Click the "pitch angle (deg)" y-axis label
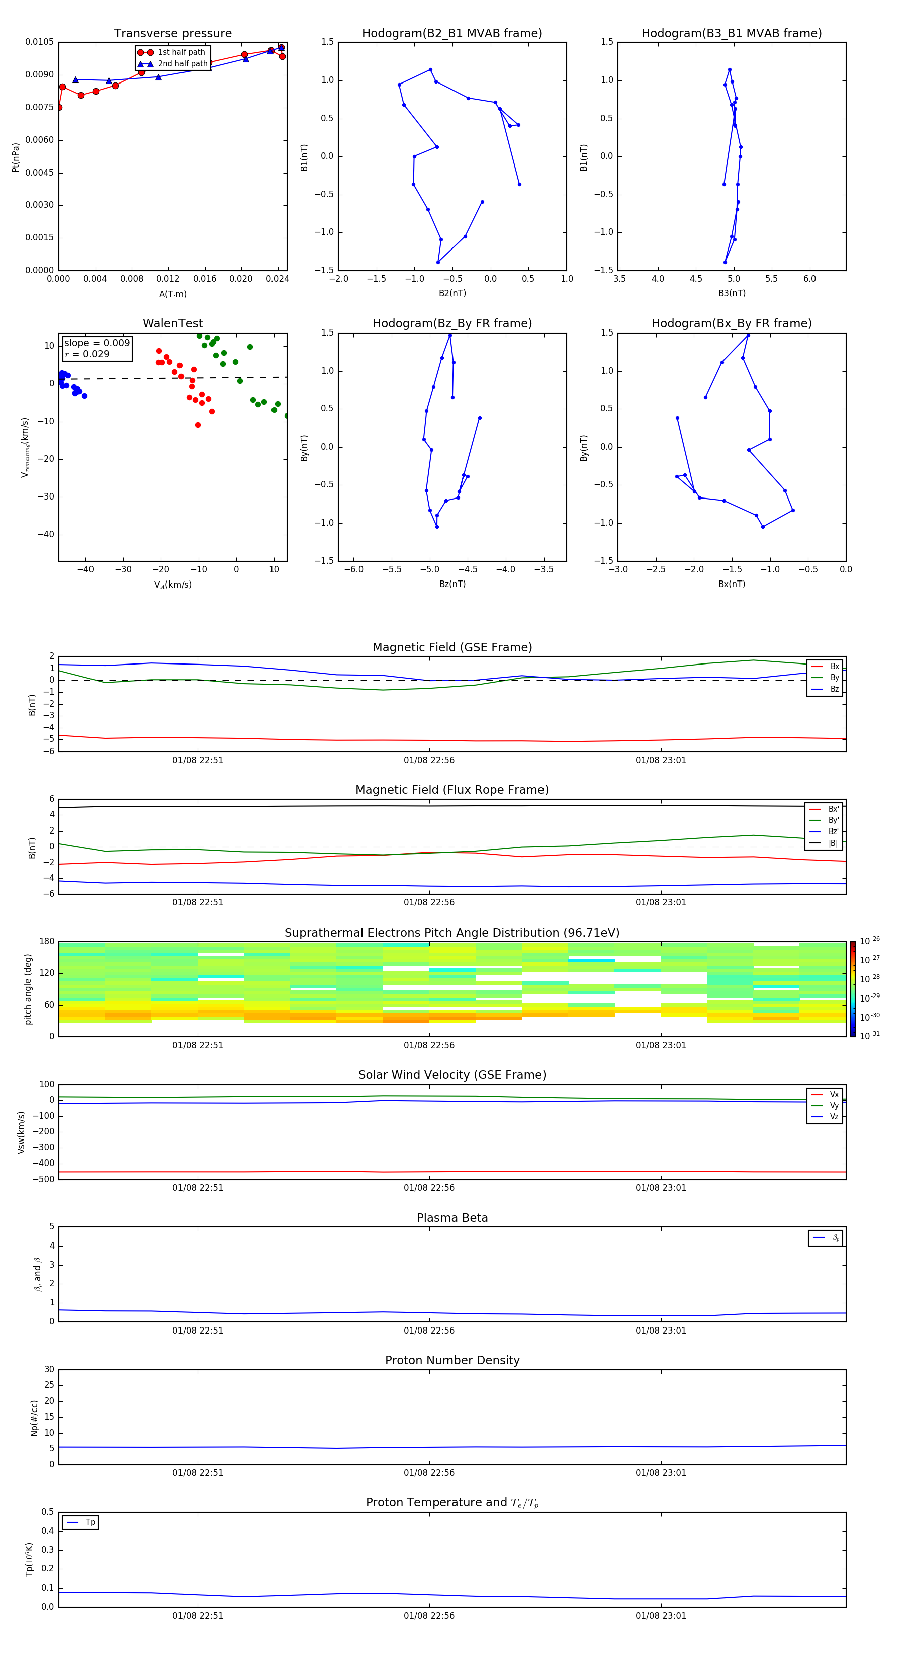Screen dimensions: 905x1660 click(28, 989)
